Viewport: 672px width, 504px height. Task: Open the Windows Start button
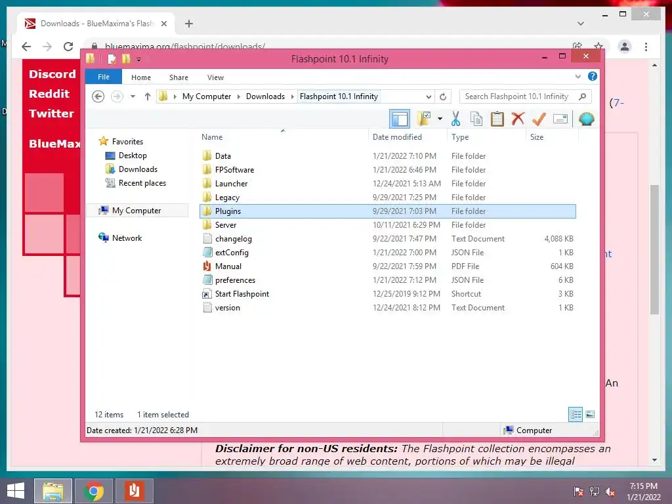(16, 491)
